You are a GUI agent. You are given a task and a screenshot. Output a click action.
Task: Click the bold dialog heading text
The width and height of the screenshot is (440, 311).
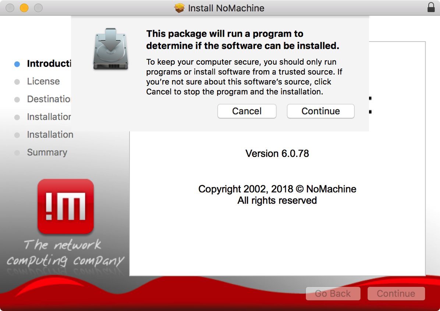tap(242, 40)
